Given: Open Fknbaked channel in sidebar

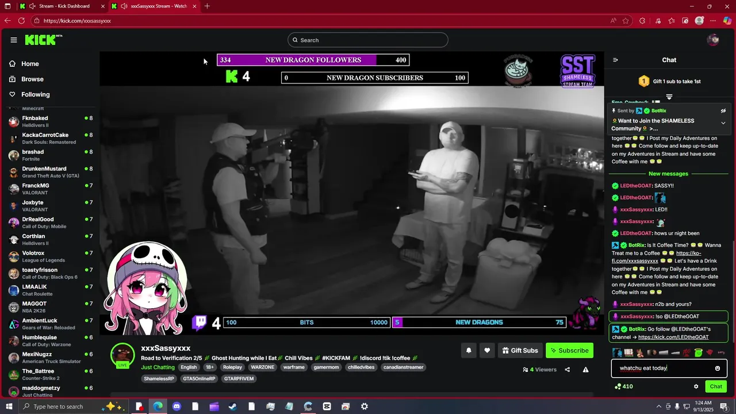Looking at the screenshot, I should pos(51,121).
